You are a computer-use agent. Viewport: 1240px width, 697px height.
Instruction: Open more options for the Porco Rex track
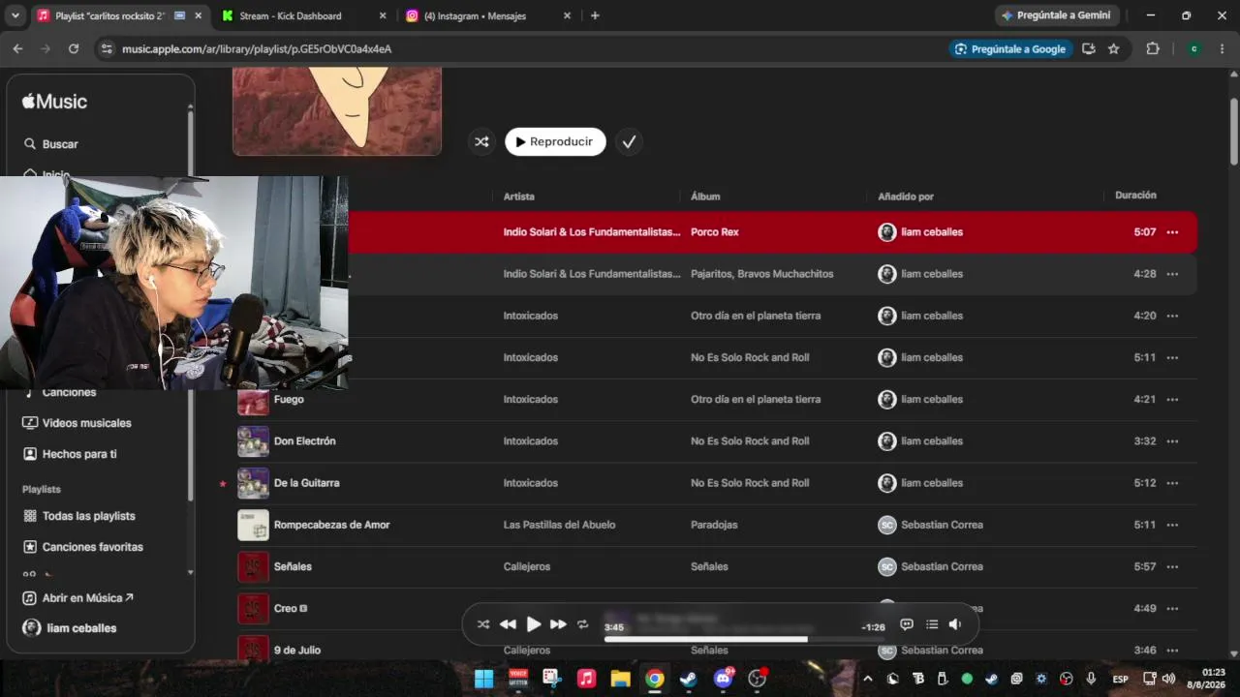(1172, 232)
